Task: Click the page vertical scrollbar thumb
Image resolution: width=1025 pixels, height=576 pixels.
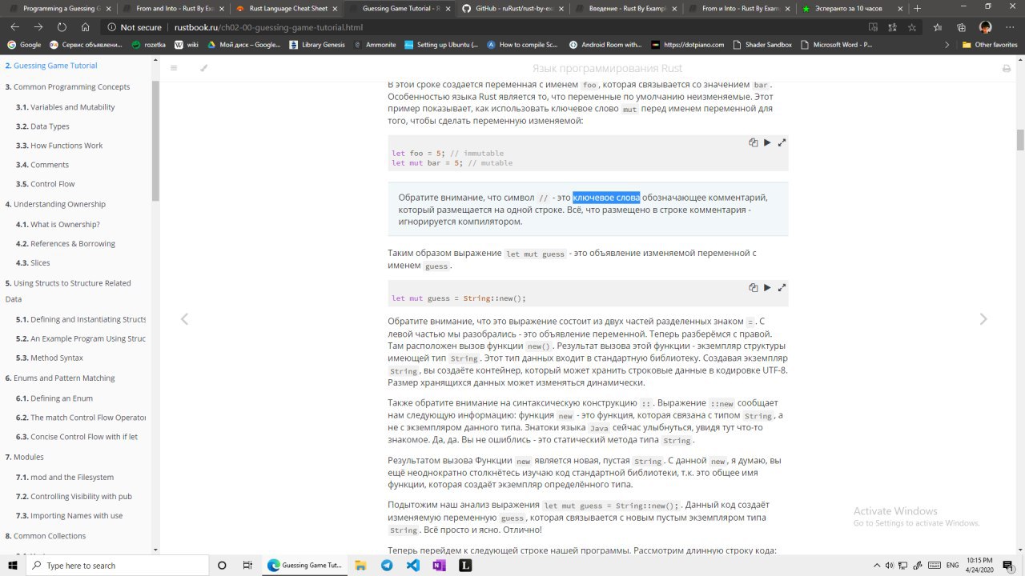Action: (1020, 140)
